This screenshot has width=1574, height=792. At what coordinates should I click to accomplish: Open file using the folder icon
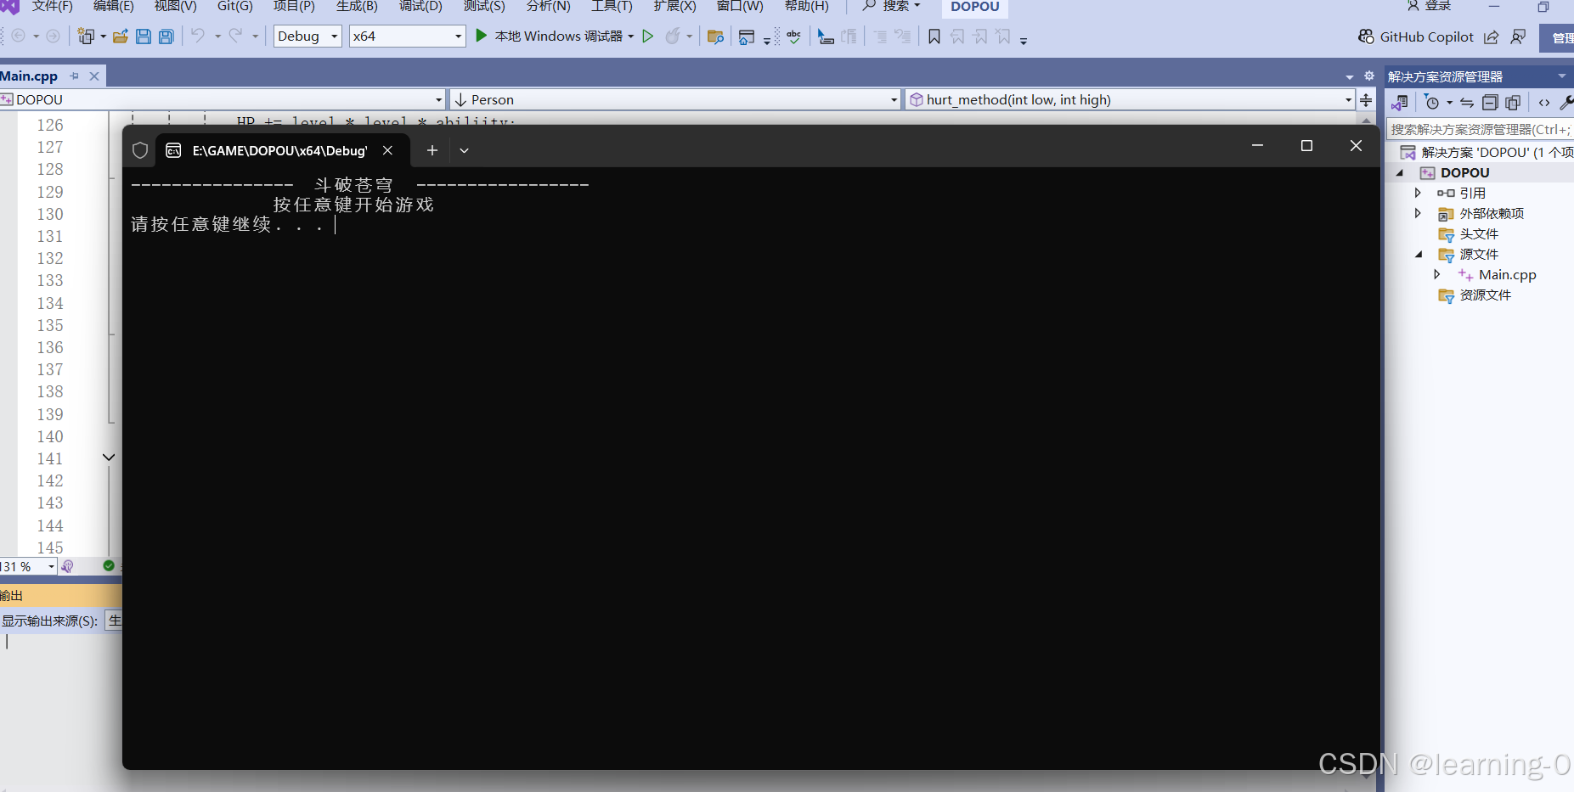[x=120, y=36]
